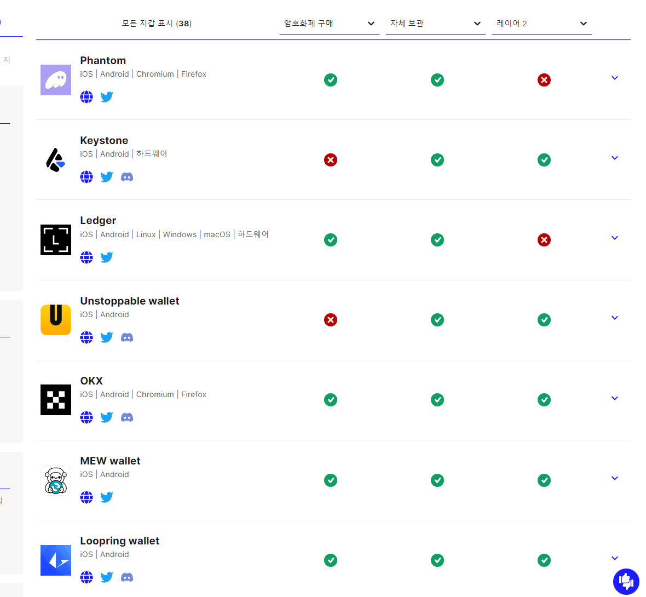Expand the Keystone row details chevron
The height and width of the screenshot is (597, 646).
615,158
